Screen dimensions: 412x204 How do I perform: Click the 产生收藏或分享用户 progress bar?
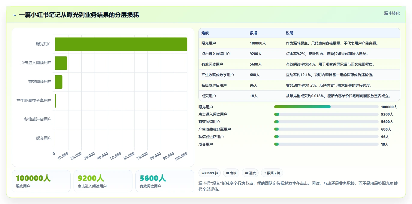click(x=326, y=129)
